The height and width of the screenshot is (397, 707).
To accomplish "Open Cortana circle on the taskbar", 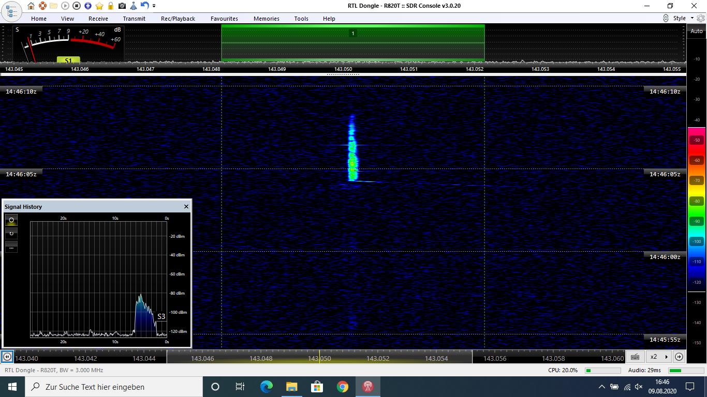I will click(215, 387).
